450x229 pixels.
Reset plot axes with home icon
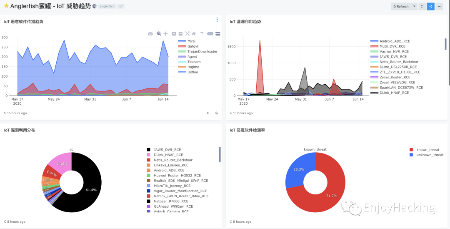click(x=194, y=34)
